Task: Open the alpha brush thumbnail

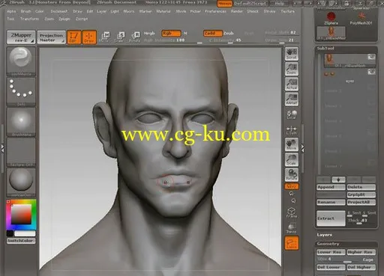Action: (x=21, y=122)
